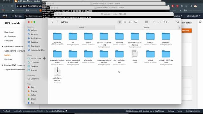
Task: Open OneDrive location in sidebar
Action: click(x=33, y=79)
